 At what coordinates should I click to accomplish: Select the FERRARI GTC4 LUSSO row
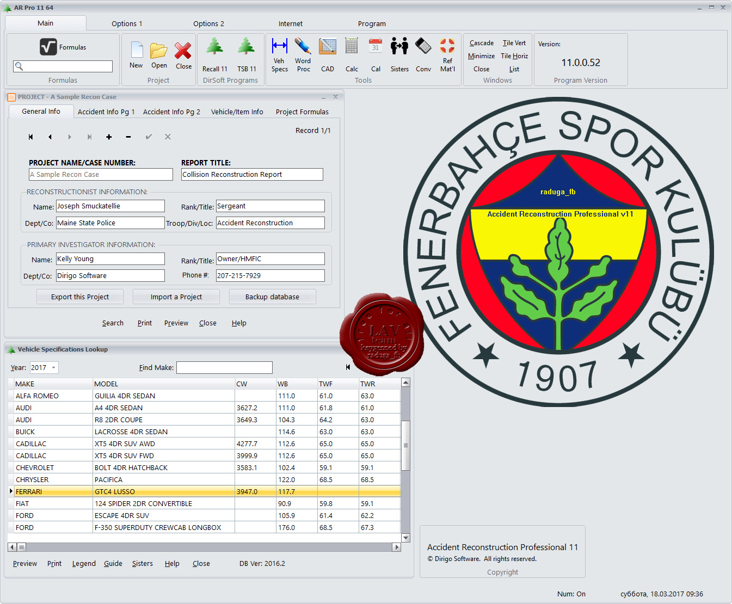coord(207,491)
